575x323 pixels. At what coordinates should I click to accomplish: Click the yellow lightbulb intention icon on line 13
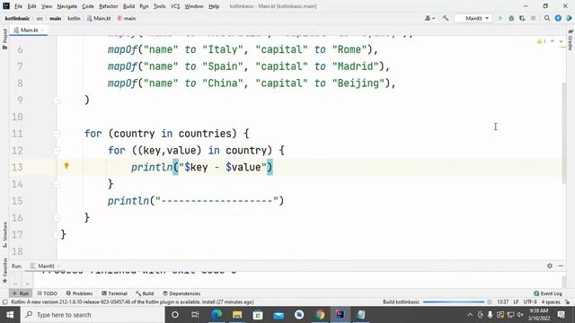[x=66, y=166]
